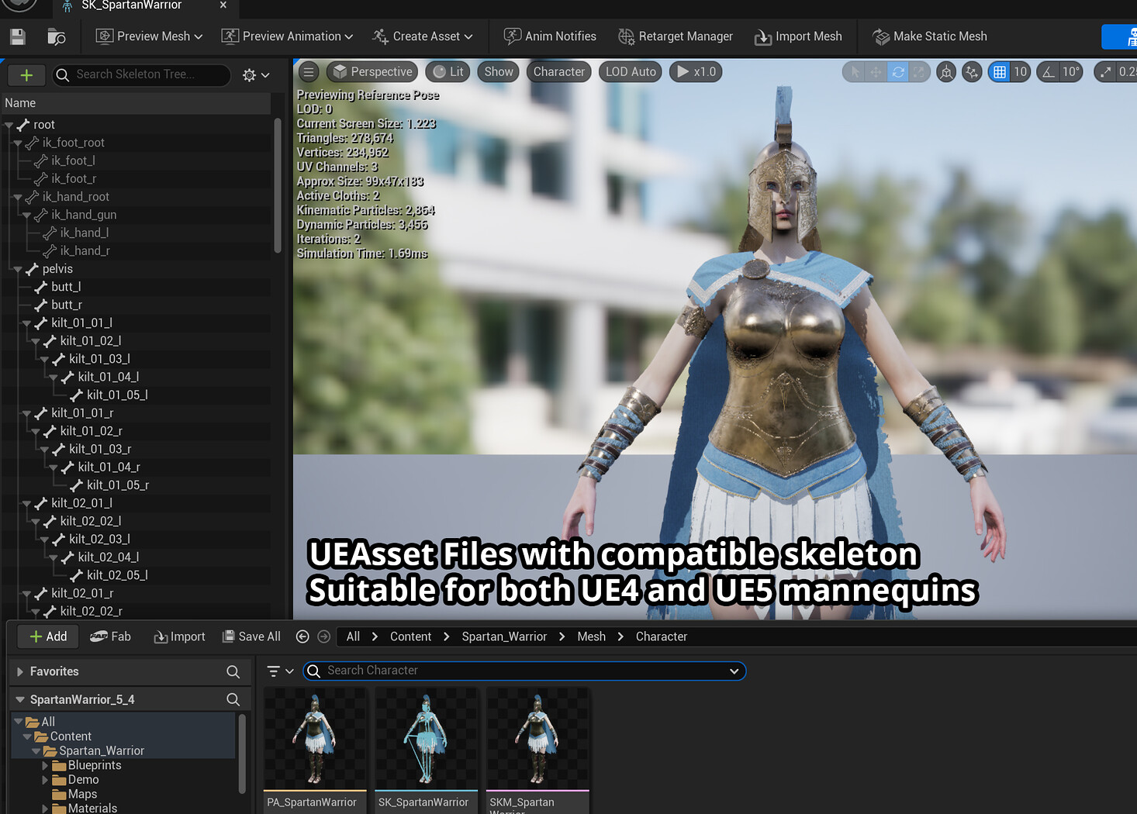Image resolution: width=1137 pixels, height=814 pixels.
Task: Click the Add button in Content Browser
Action: click(x=48, y=636)
